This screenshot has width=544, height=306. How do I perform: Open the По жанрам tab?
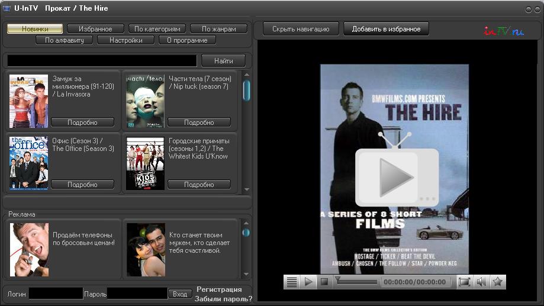coord(218,28)
